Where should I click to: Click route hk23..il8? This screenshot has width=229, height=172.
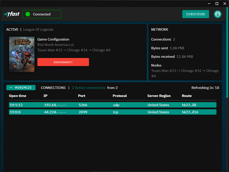coord(189,105)
